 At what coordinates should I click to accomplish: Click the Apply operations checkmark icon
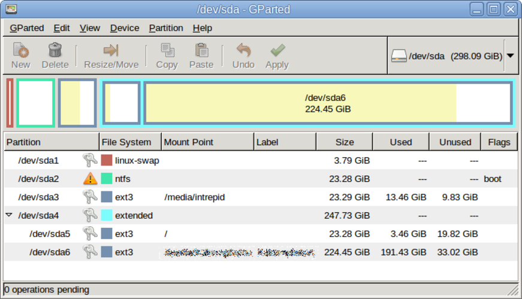(x=277, y=50)
